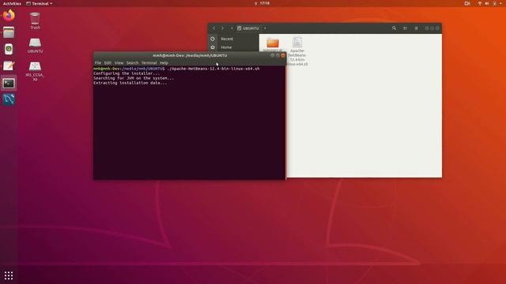The height and width of the screenshot is (284, 506).
Task: Show Applications grid button
Action: pyautogui.click(x=9, y=275)
